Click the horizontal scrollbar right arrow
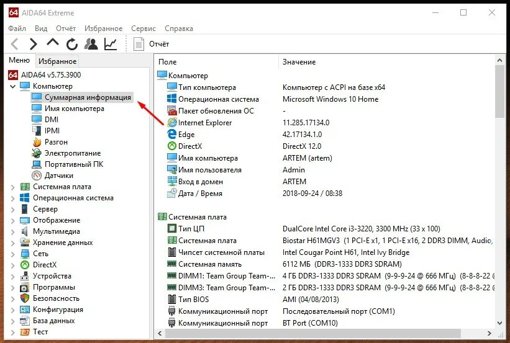 coord(489,333)
